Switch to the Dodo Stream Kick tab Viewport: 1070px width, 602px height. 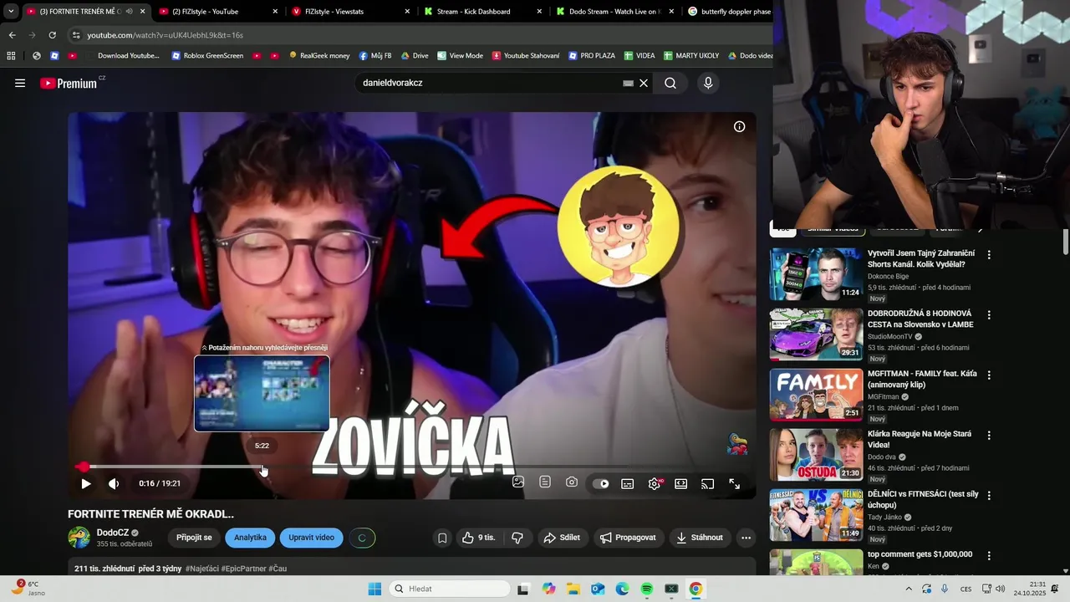tap(616, 12)
